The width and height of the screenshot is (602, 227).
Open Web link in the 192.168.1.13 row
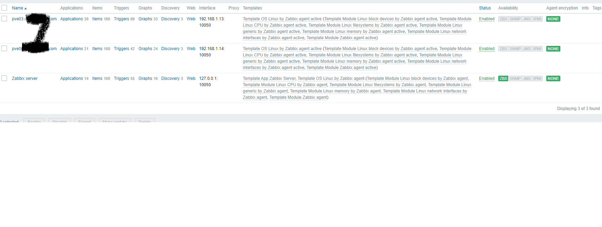click(191, 19)
